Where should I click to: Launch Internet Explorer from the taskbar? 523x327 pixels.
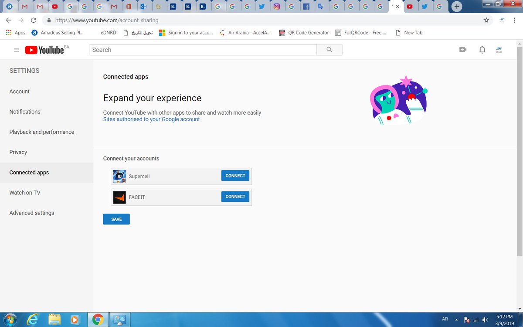coord(33,320)
